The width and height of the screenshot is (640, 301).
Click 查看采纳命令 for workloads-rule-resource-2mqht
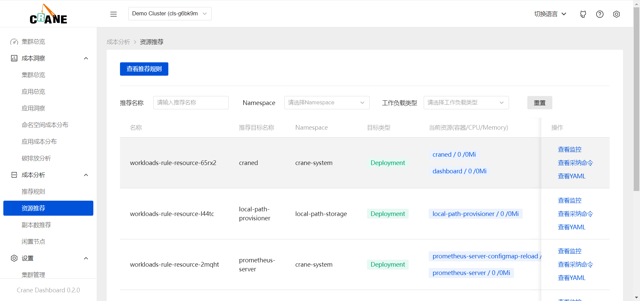coord(575,264)
